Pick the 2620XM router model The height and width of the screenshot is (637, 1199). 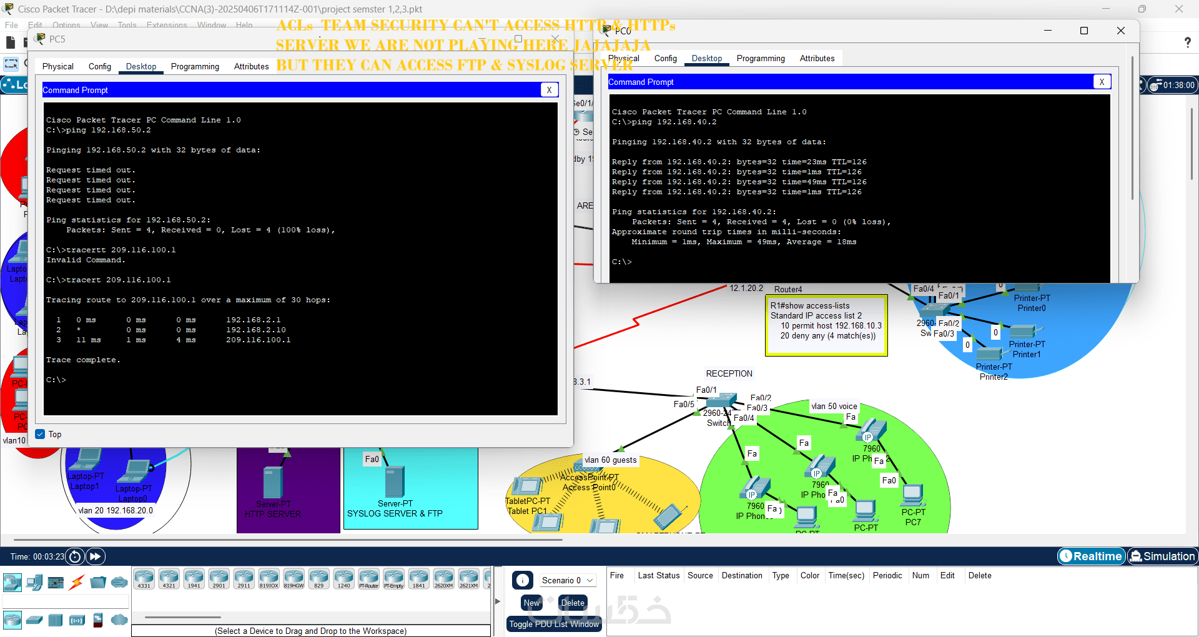444,579
